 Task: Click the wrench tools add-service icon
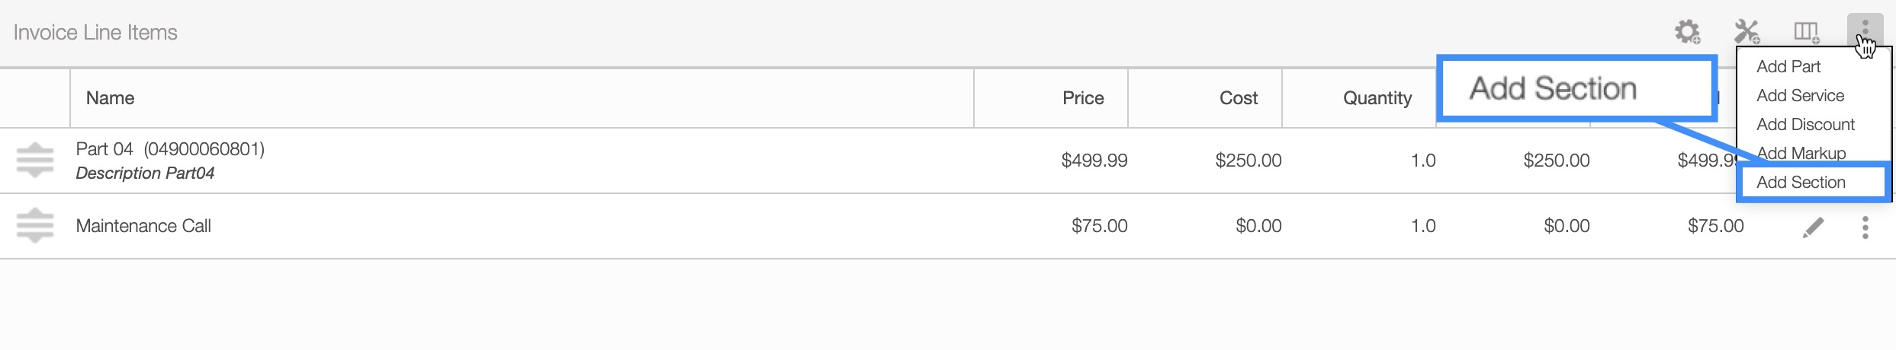coord(1747,32)
